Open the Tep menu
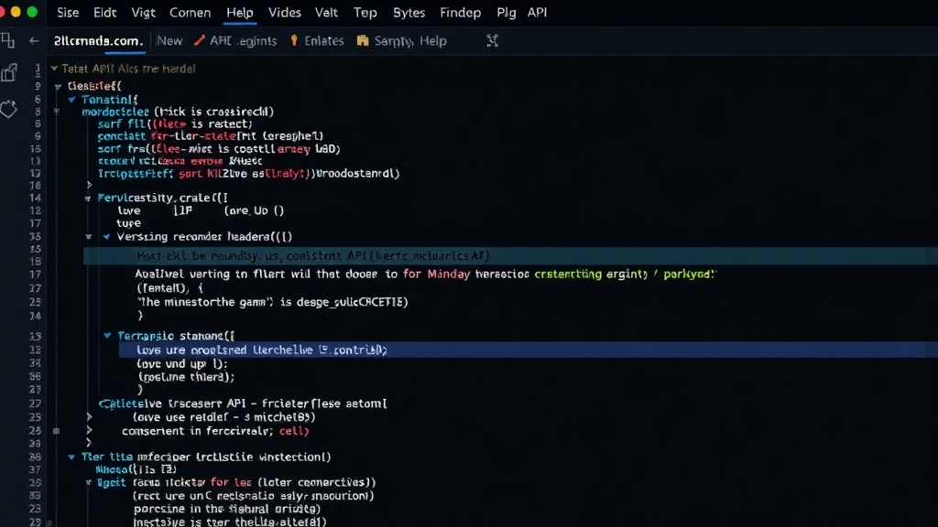The height and width of the screenshot is (527, 938). click(365, 13)
